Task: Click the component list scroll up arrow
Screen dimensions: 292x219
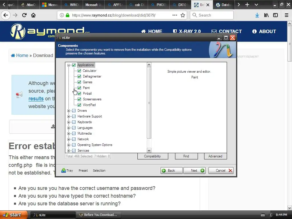Action: pyautogui.click(x=149, y=65)
